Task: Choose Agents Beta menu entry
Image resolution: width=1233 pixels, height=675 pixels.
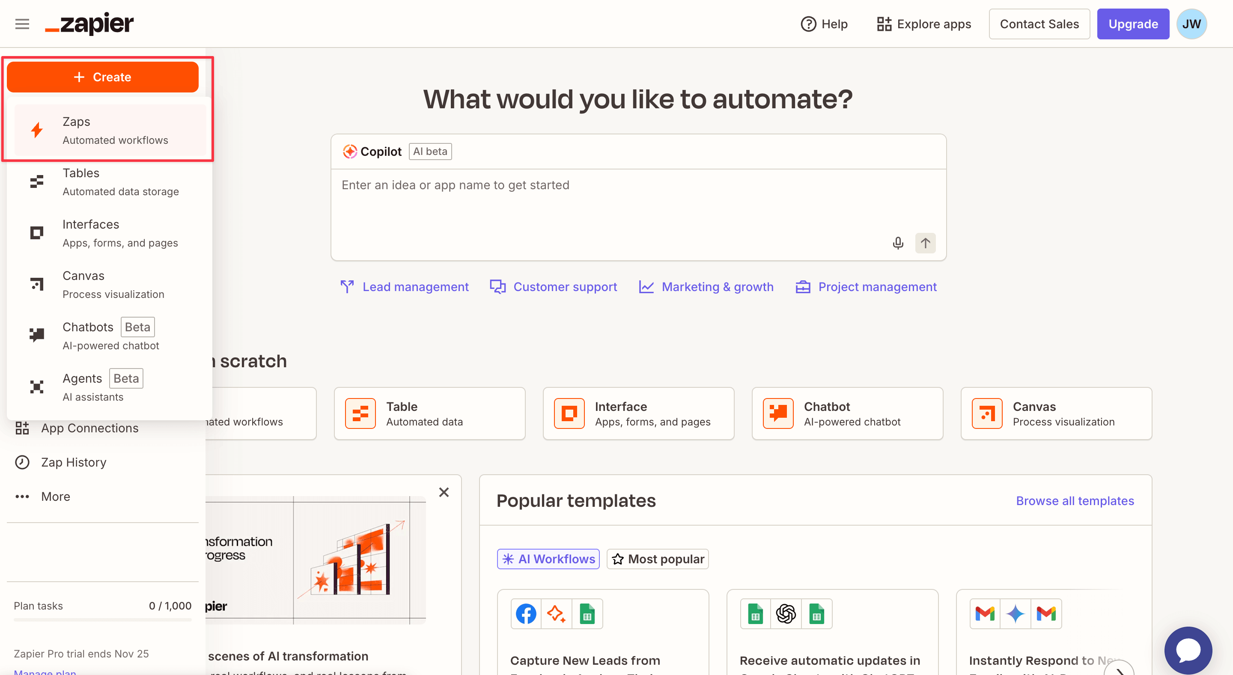Action: [110, 387]
